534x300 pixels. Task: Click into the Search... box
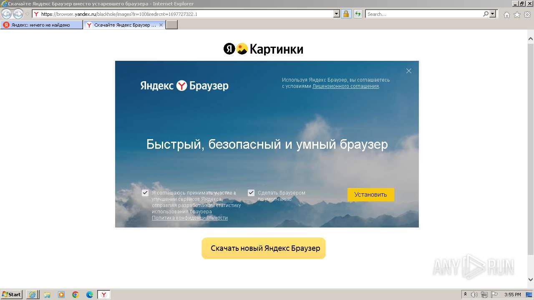point(424,14)
